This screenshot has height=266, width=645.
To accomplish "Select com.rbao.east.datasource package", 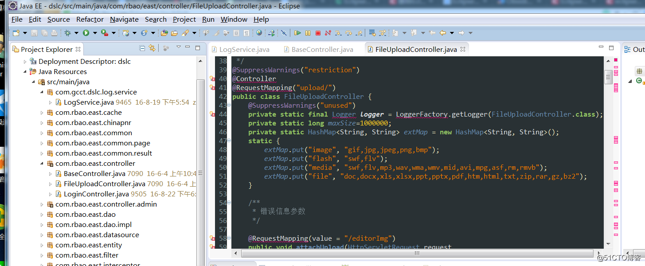I will click(97, 235).
